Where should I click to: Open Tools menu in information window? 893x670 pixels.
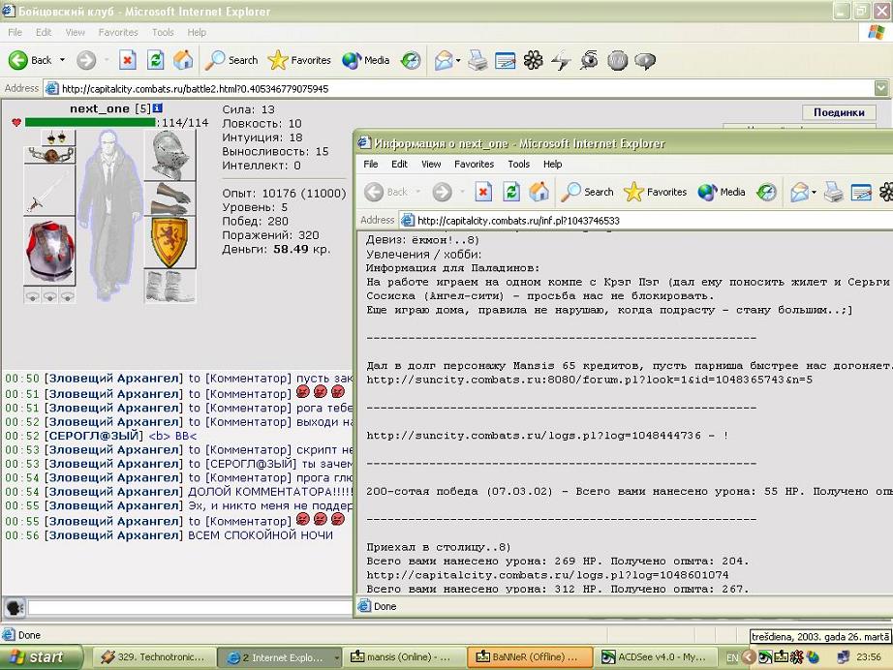point(519,164)
